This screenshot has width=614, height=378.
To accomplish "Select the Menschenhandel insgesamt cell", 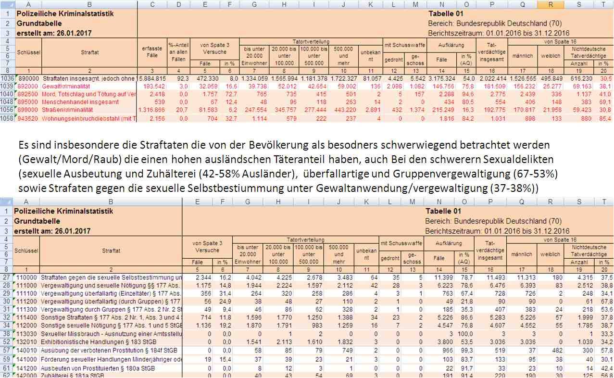I will pos(88,102).
